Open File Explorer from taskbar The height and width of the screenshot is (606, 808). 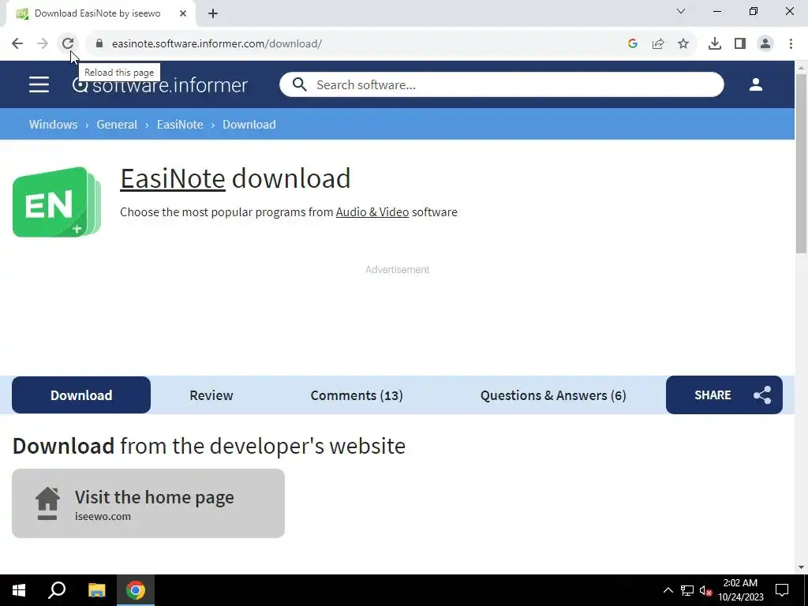(x=97, y=590)
